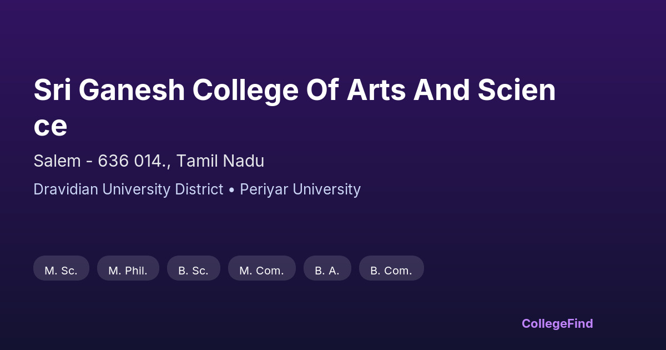Click the word "College" in the title

[245, 90]
